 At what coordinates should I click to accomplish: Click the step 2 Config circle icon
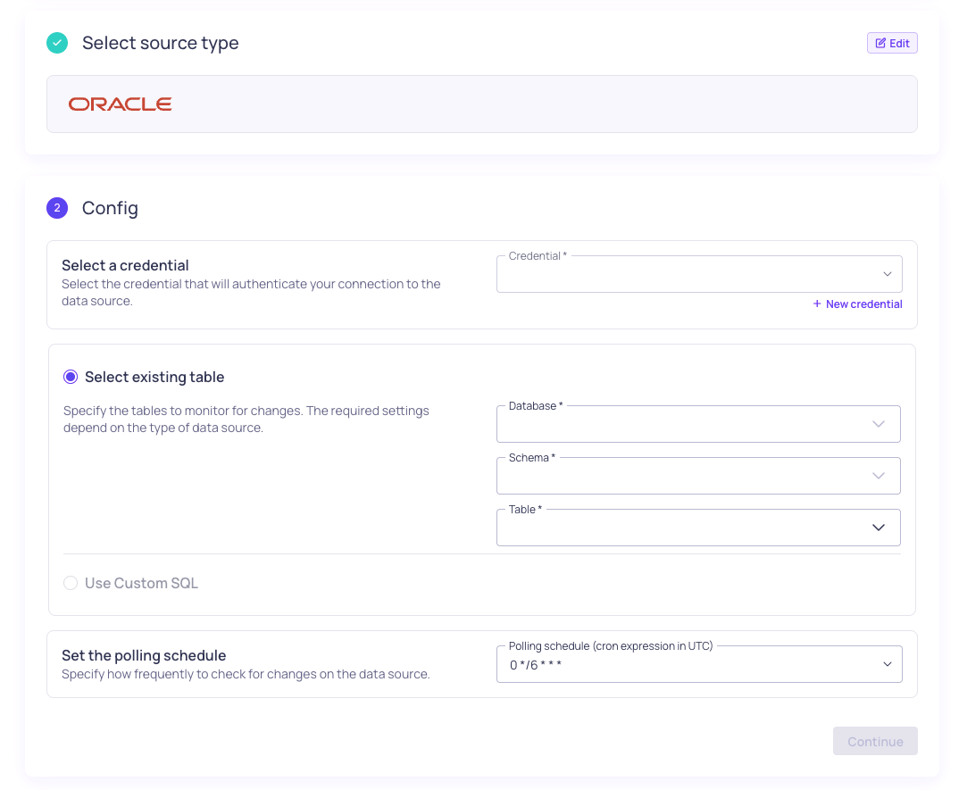tap(57, 208)
